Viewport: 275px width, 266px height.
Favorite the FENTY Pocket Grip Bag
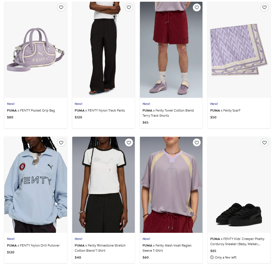click(x=61, y=7)
